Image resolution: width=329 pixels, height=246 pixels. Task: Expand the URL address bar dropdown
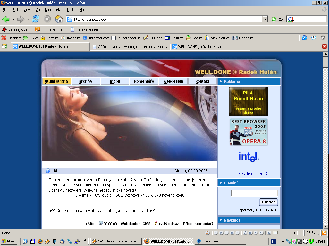click(265, 20)
